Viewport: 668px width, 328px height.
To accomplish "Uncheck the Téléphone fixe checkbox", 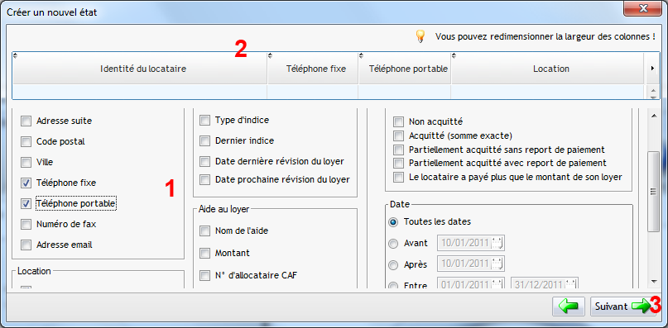I will tap(26, 183).
